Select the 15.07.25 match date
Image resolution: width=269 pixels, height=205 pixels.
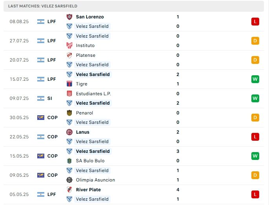(x=19, y=79)
